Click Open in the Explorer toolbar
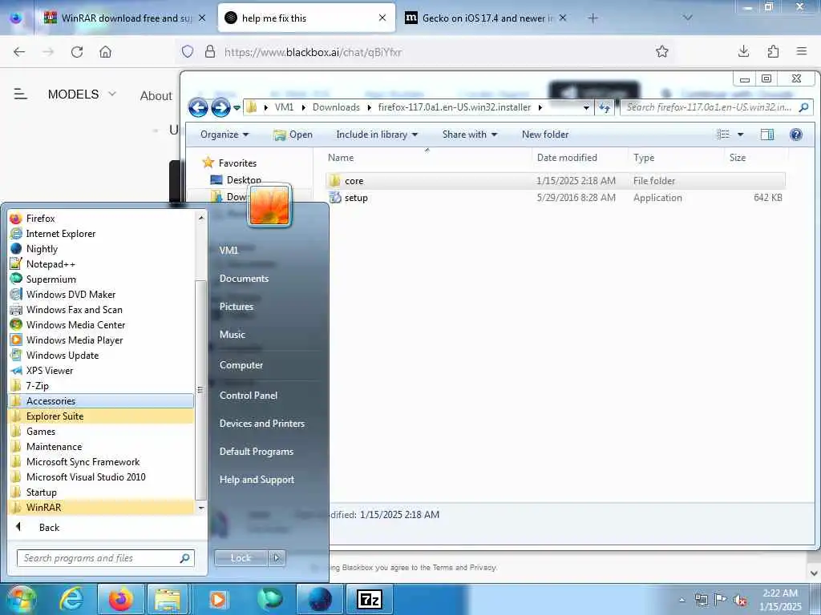The height and width of the screenshot is (615, 821). [293, 135]
